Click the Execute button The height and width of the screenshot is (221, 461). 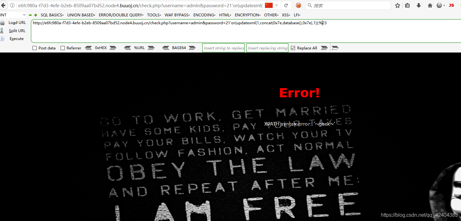pyautogui.click(x=17, y=39)
